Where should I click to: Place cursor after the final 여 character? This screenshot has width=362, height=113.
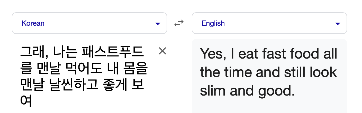pyautogui.click(x=32, y=102)
